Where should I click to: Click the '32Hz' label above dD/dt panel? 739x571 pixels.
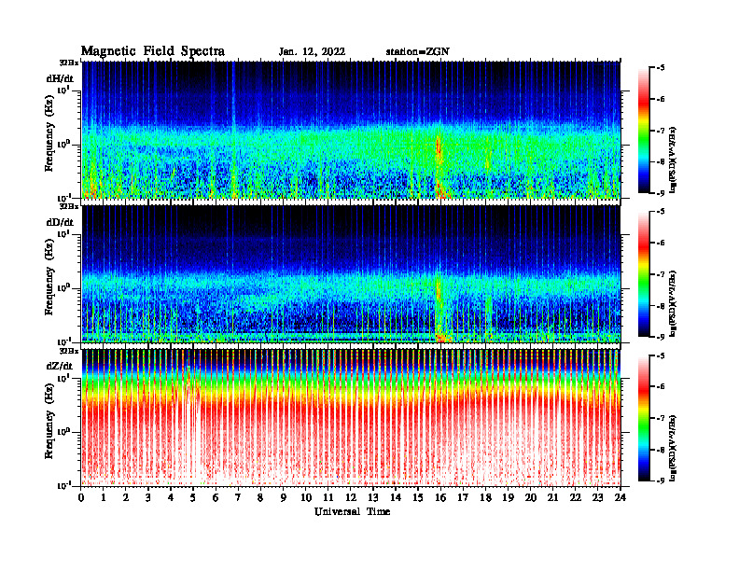[68, 206]
